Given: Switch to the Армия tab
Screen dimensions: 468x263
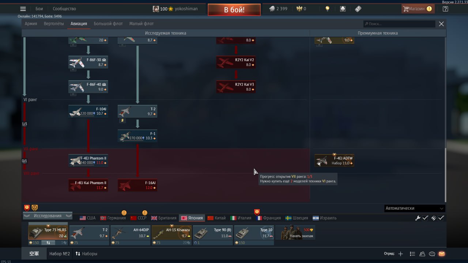Looking at the screenshot, I should (31, 24).
